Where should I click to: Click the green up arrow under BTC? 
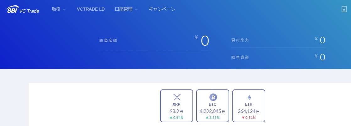207,118
